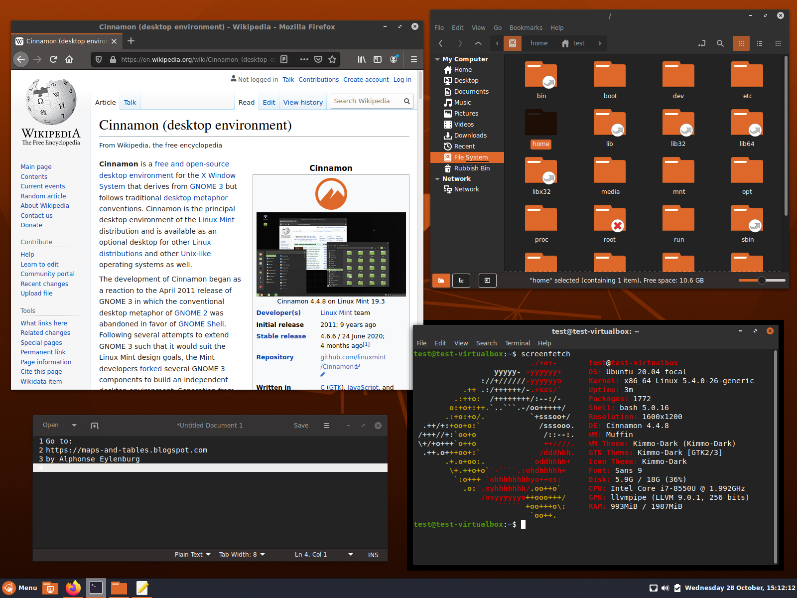
Task: Follow the Linux Mint article link
Action: point(216,220)
